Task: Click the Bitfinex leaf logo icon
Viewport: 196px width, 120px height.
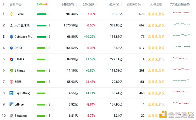Action: tap(11, 70)
